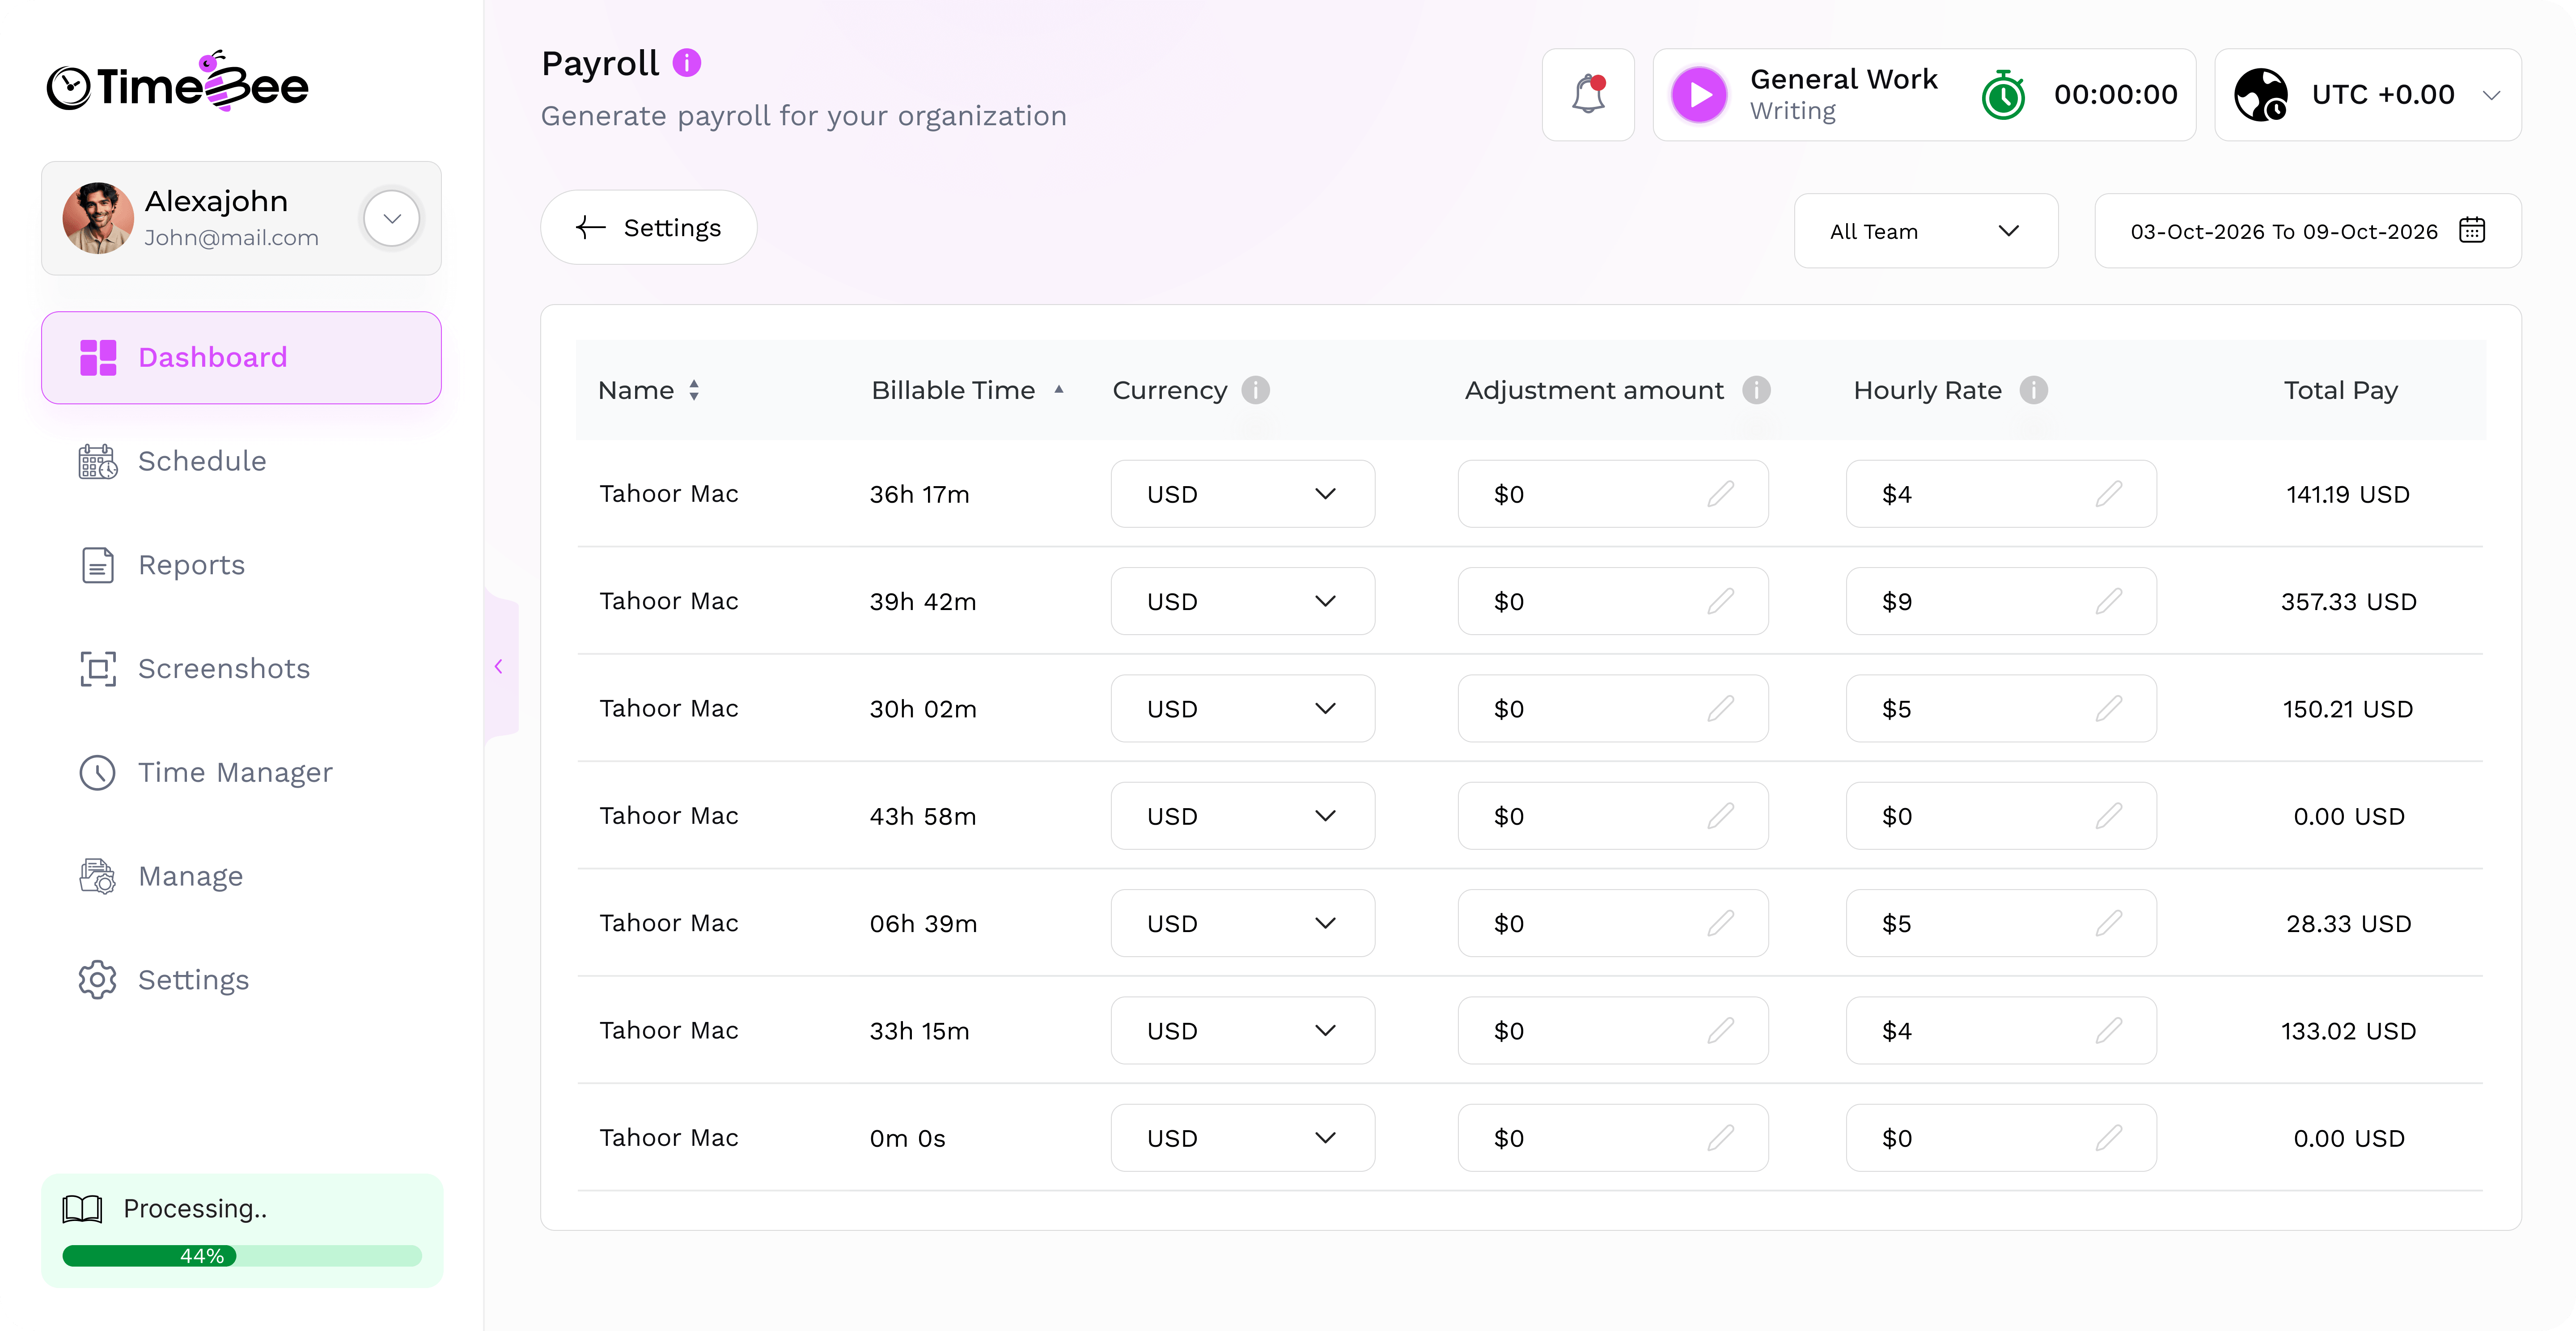Edit adjustment amount in 0m 0s row
Viewport: 2576px width, 1331px height.
[1720, 1138]
